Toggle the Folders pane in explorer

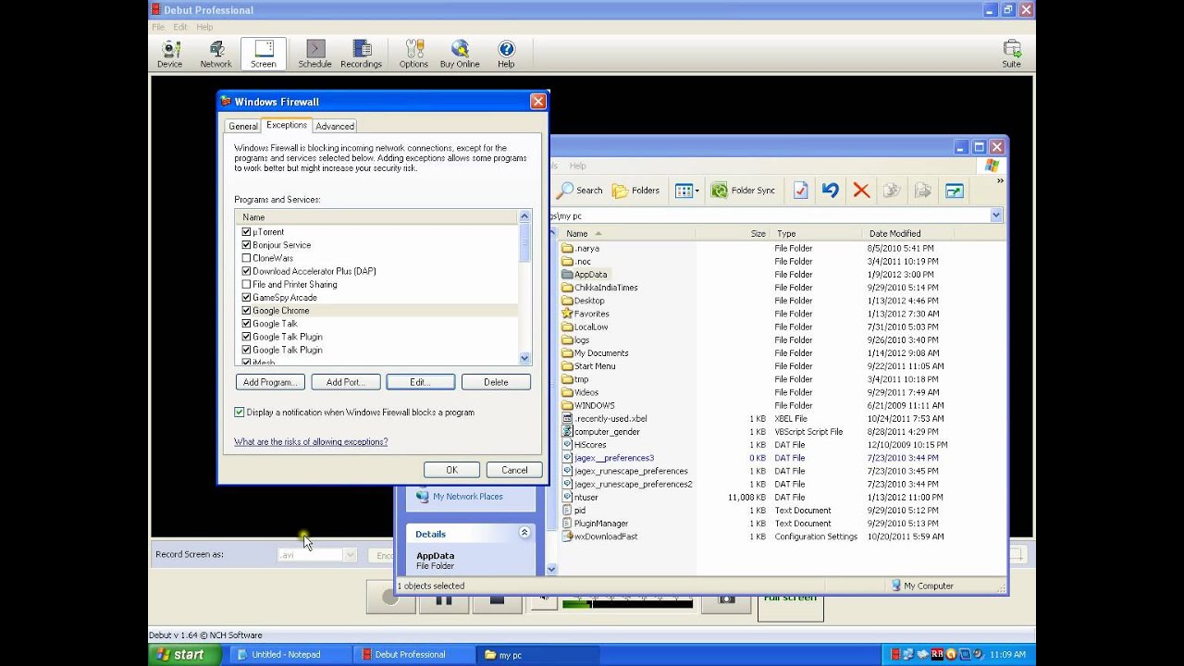635,191
